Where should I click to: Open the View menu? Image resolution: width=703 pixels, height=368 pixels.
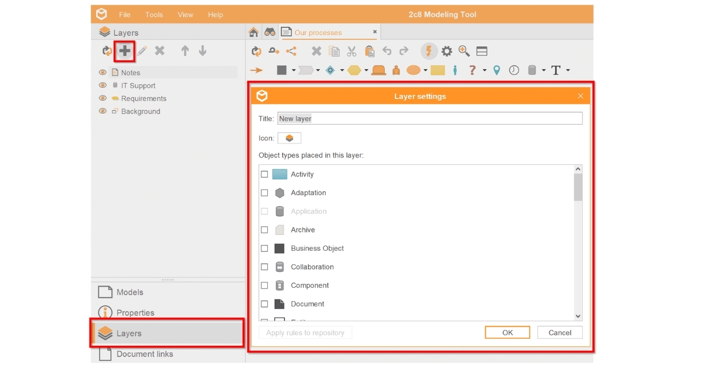[x=185, y=15]
